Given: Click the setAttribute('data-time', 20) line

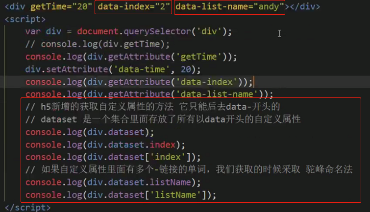Looking at the screenshot, I should coord(113,69).
